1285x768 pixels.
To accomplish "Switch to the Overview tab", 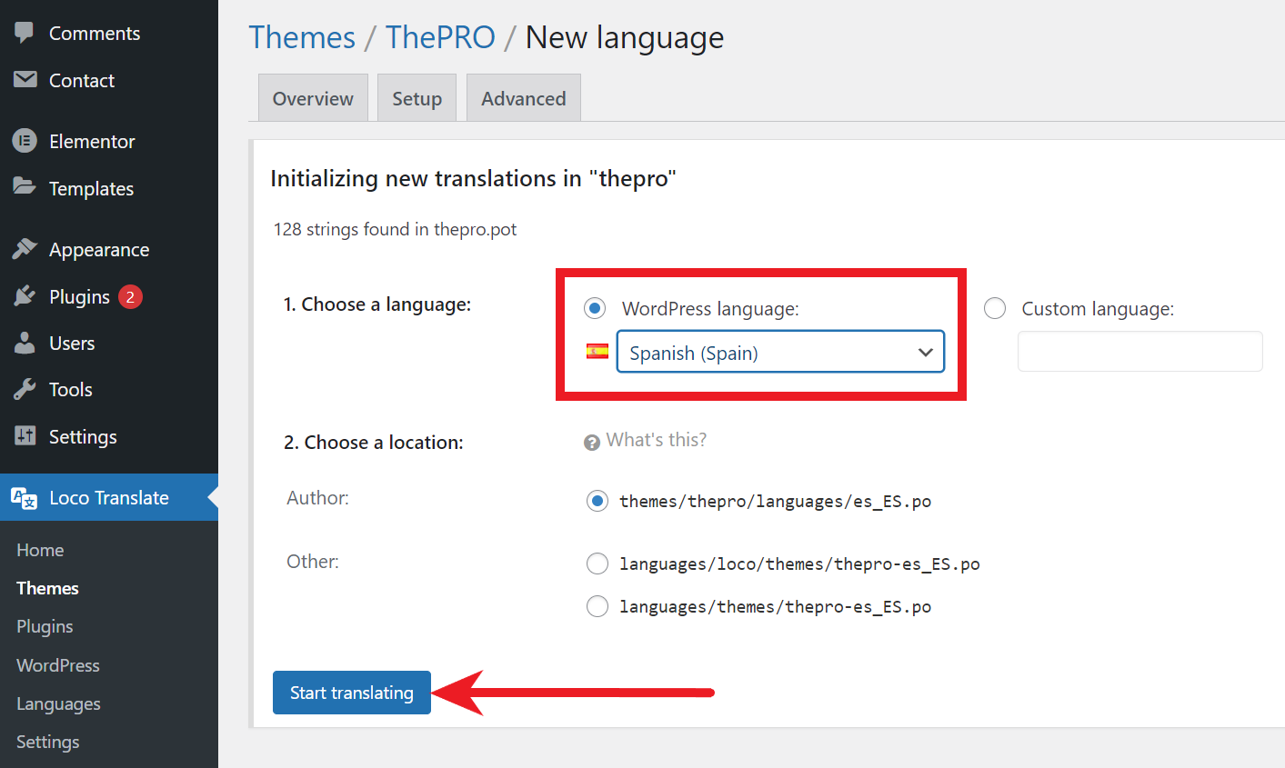I will [x=313, y=98].
